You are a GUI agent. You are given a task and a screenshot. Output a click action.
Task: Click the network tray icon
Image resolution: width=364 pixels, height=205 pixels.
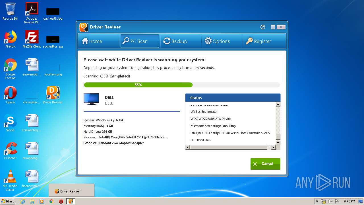(323, 201)
